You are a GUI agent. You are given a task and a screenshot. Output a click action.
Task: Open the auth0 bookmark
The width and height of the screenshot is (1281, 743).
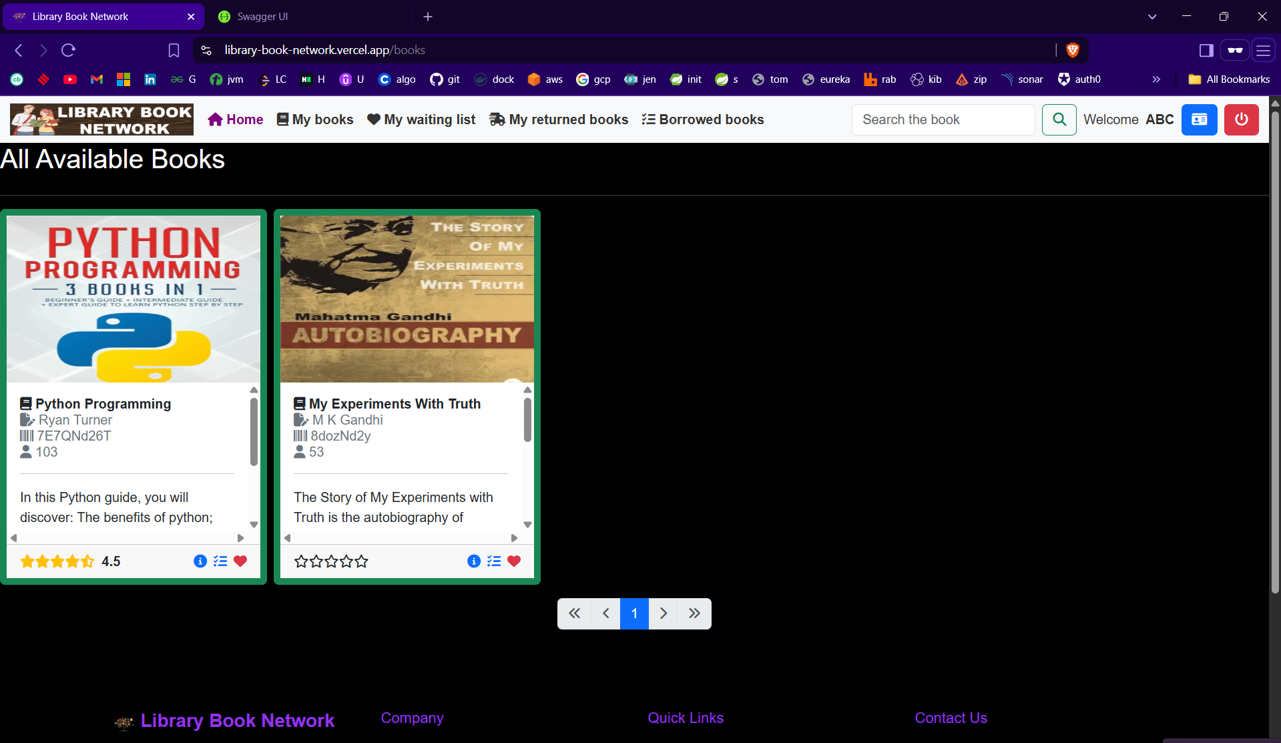click(1079, 79)
